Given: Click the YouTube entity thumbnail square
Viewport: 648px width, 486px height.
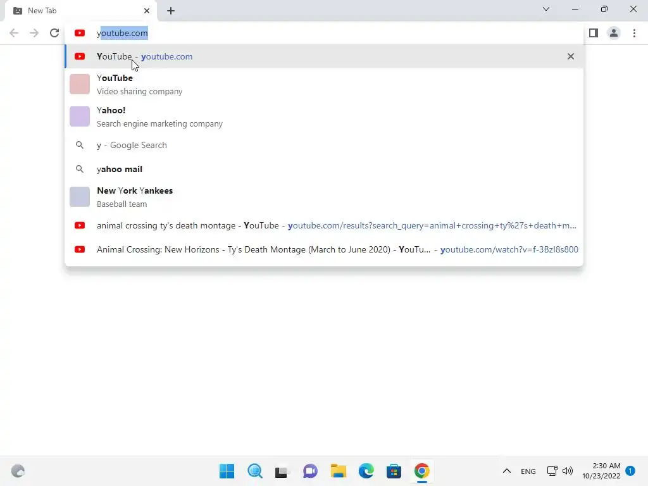Looking at the screenshot, I should (80, 84).
